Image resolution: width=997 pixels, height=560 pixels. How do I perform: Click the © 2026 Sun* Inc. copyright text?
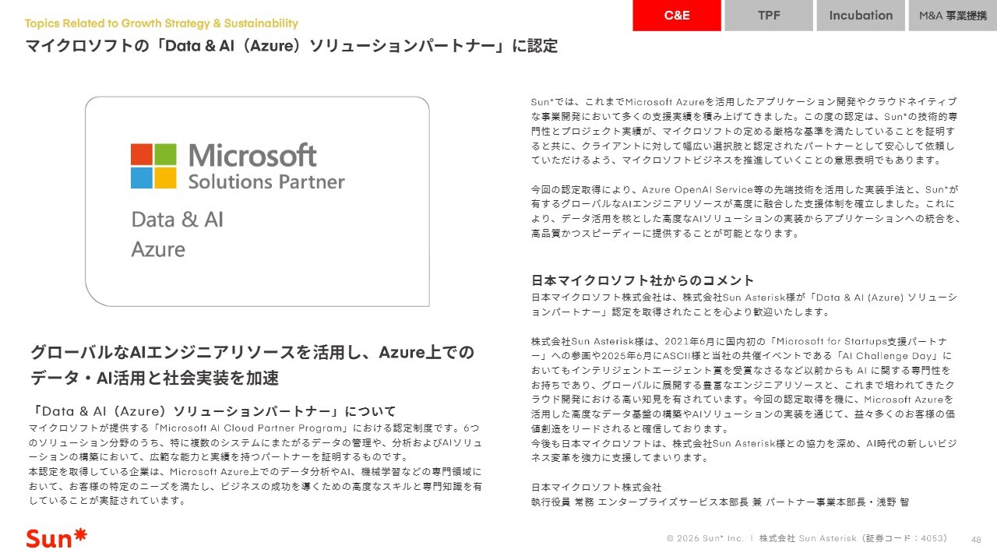705,538
